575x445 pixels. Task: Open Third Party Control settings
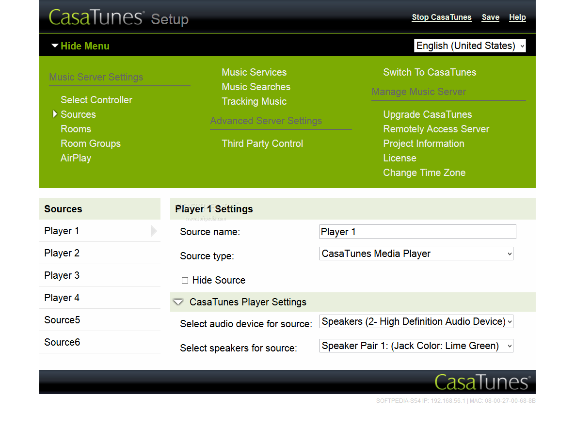click(262, 143)
